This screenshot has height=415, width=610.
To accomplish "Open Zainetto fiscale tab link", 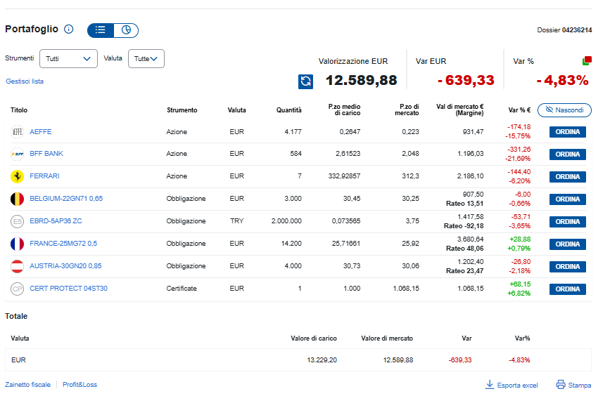I will (28, 385).
